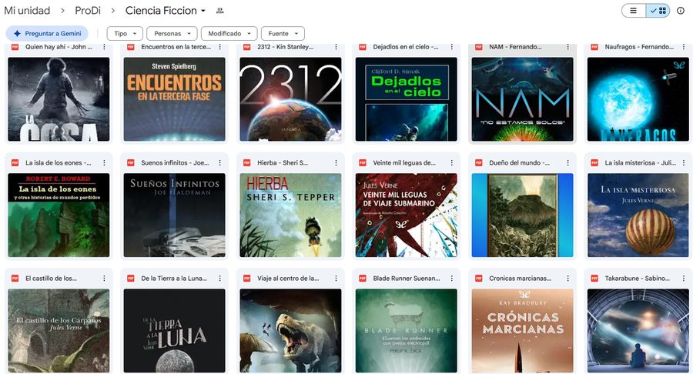Select Dejadlos en el cielo cover thumbnail

(406, 99)
